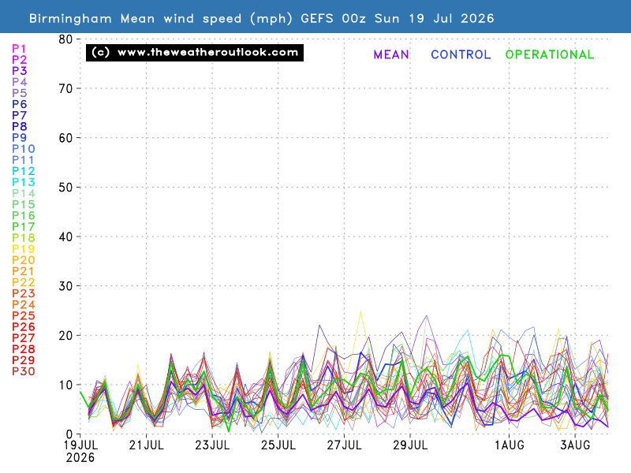Click the P30 legend label
Screen dimensions: 631x473
[24, 371]
